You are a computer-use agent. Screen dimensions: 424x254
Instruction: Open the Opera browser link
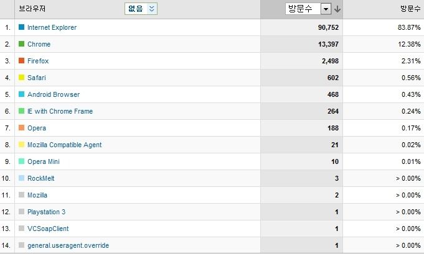(37, 128)
